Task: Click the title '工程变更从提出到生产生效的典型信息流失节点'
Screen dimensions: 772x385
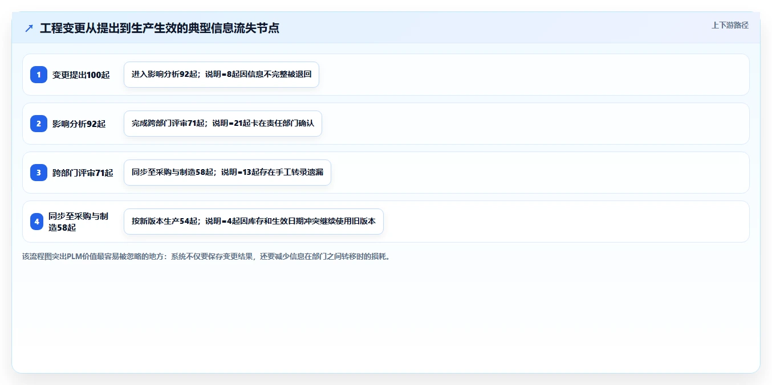Action: coord(160,28)
